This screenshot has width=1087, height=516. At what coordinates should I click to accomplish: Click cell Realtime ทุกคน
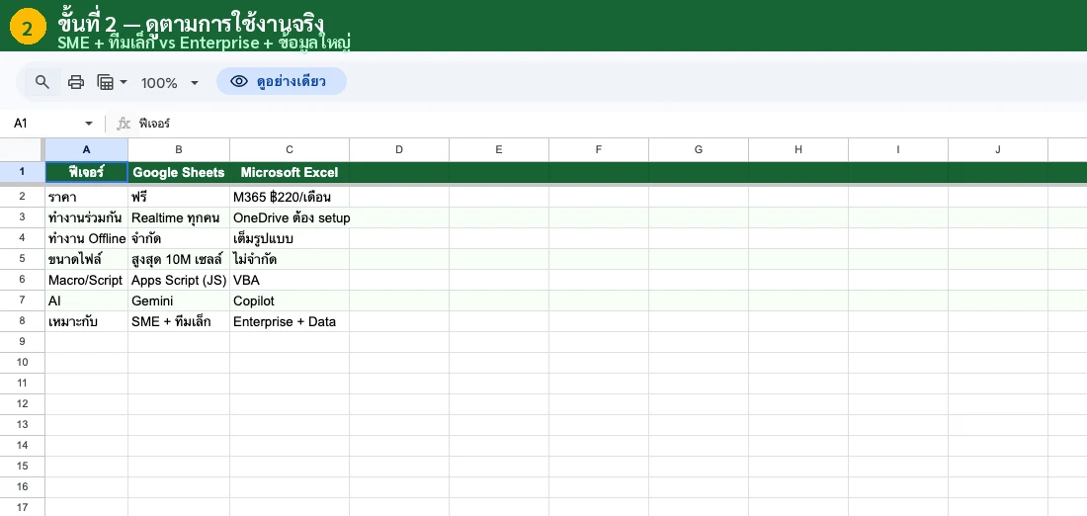point(179,217)
